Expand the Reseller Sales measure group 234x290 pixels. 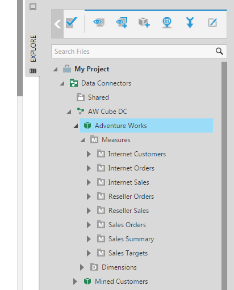tap(89, 211)
